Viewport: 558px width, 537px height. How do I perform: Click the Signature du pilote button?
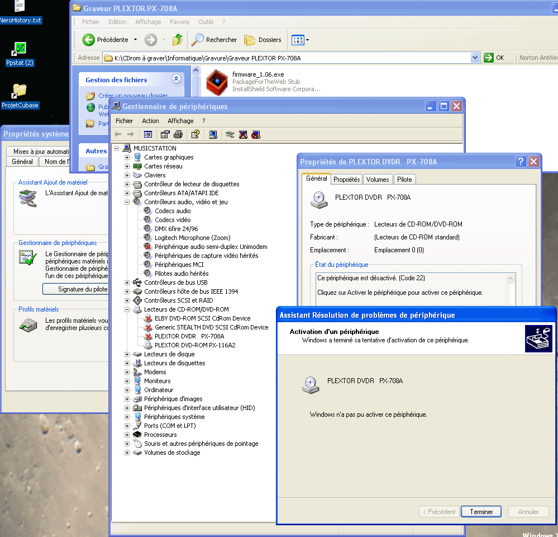pos(75,289)
